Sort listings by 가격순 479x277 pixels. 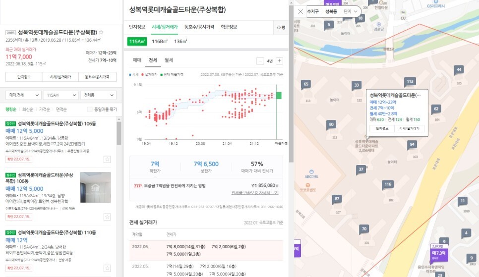click(44, 110)
